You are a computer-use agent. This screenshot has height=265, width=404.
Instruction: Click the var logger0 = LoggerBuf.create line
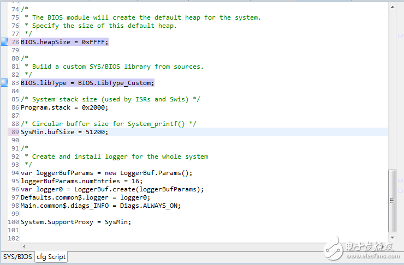pos(112,189)
